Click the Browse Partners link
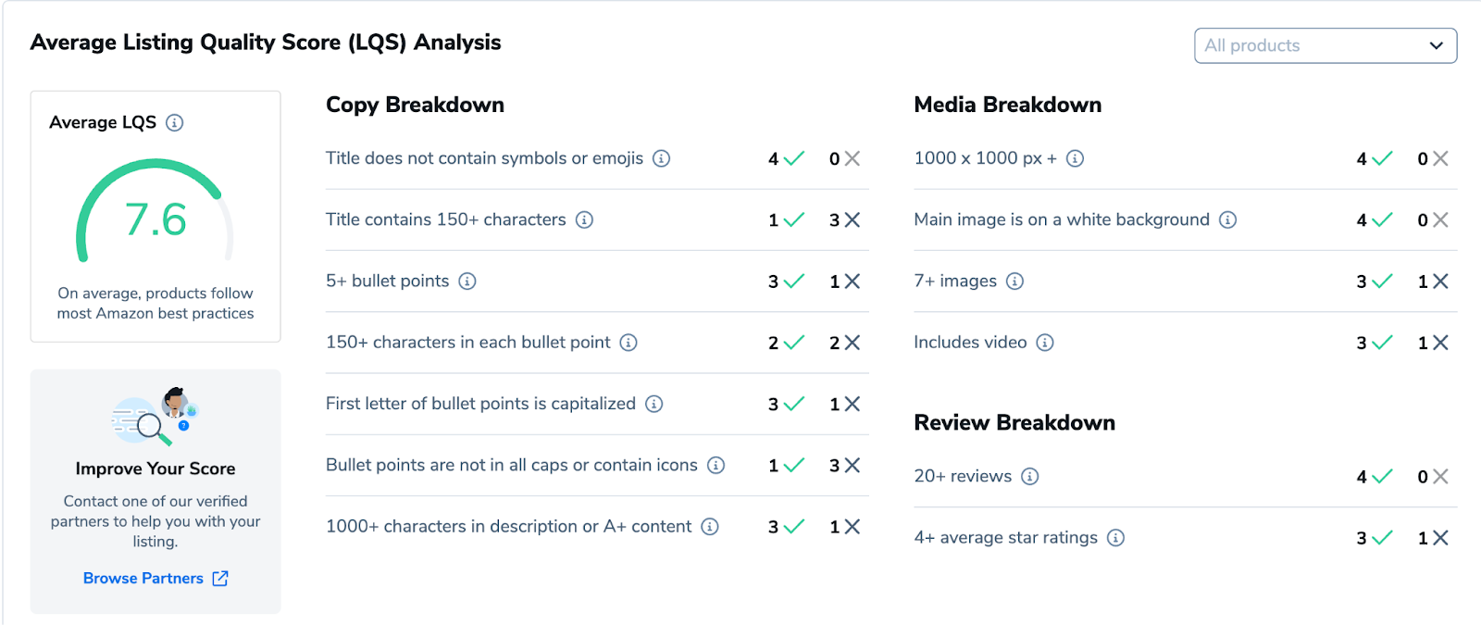This screenshot has width=1481, height=625. [143, 578]
